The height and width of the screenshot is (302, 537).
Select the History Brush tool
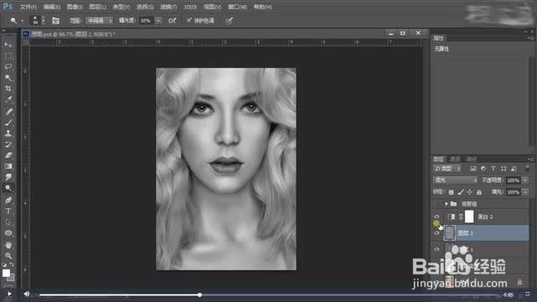pos(8,144)
